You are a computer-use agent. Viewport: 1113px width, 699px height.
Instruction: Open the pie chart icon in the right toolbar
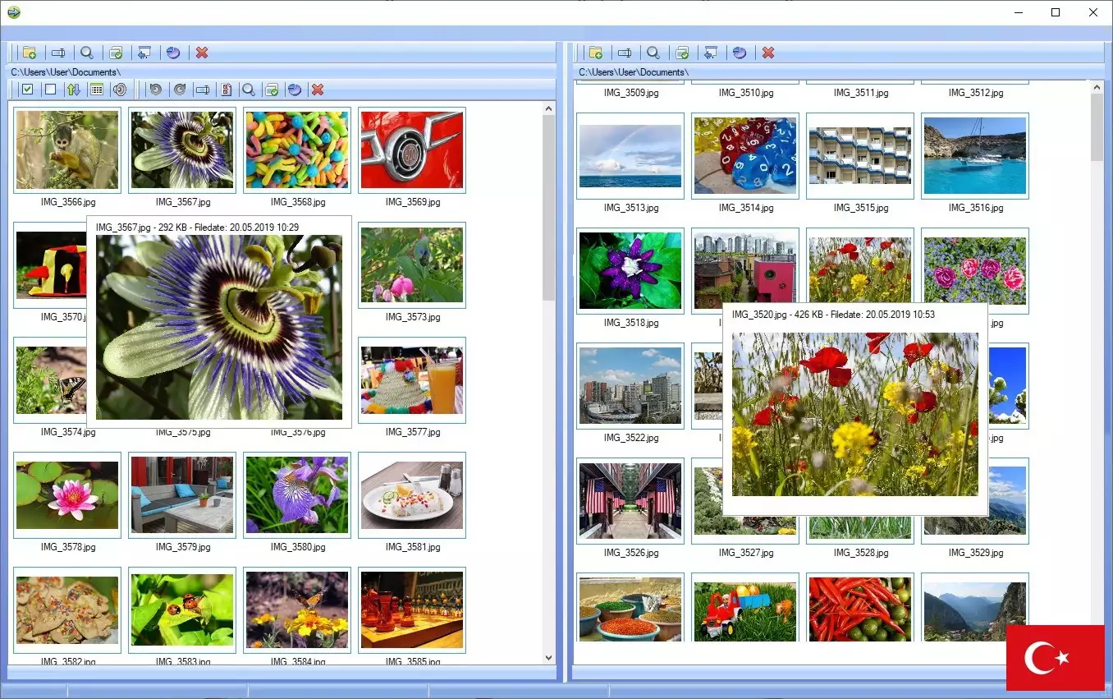coord(739,52)
